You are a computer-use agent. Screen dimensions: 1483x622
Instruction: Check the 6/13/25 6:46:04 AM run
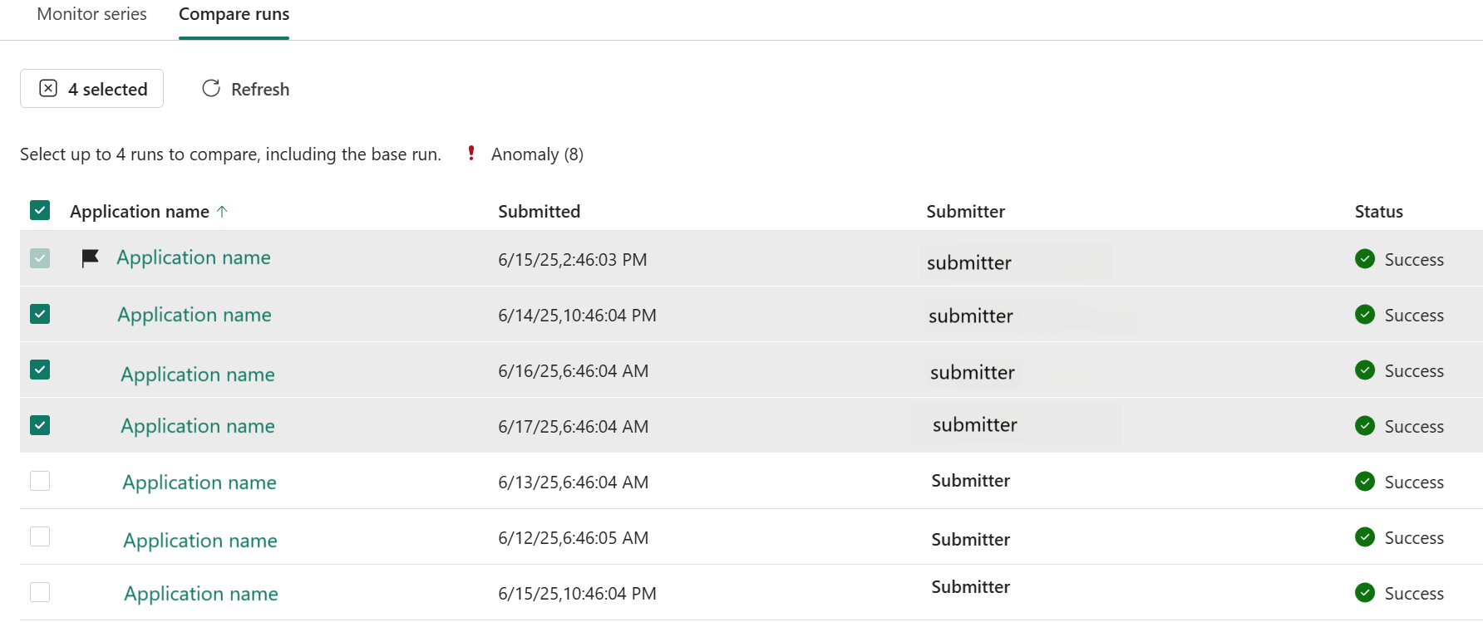[x=40, y=481]
